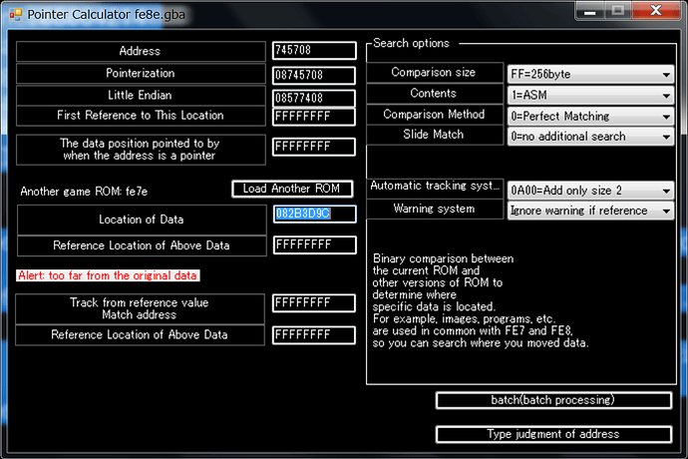Open the Comparison Method dropdown 0=Perfect Matching
This screenshot has height=459, width=688.
(590, 117)
